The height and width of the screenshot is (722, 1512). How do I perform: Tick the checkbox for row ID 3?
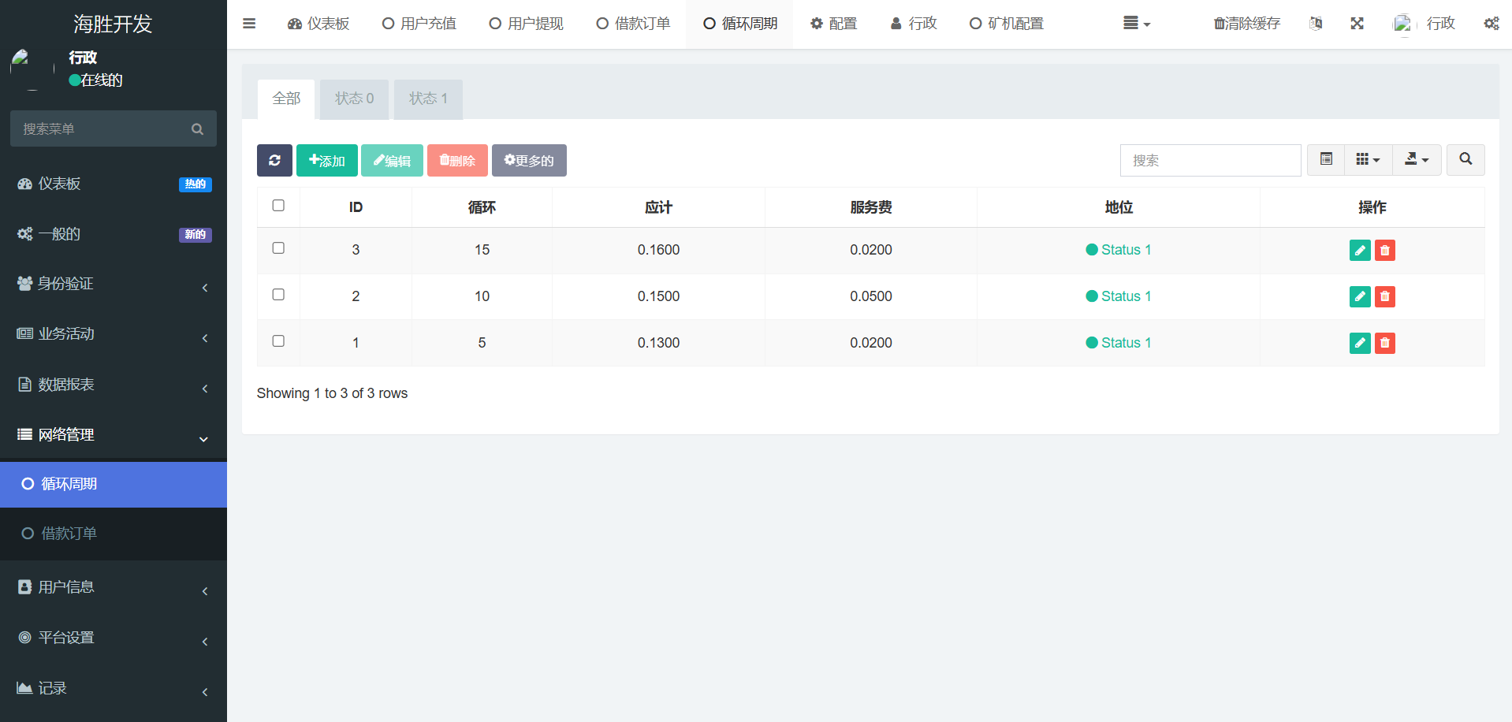[x=278, y=248]
